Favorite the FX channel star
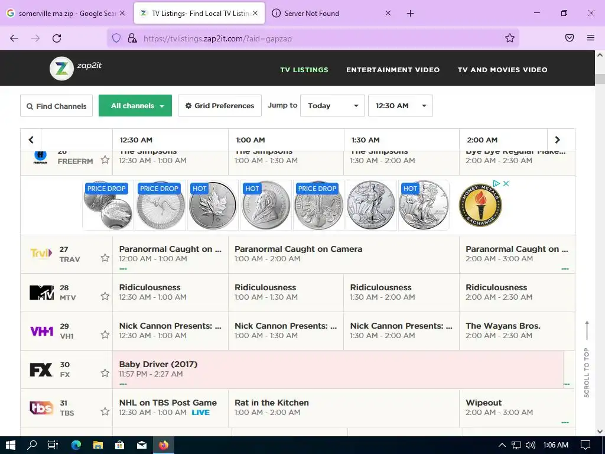This screenshot has width=605, height=454. coord(105,373)
